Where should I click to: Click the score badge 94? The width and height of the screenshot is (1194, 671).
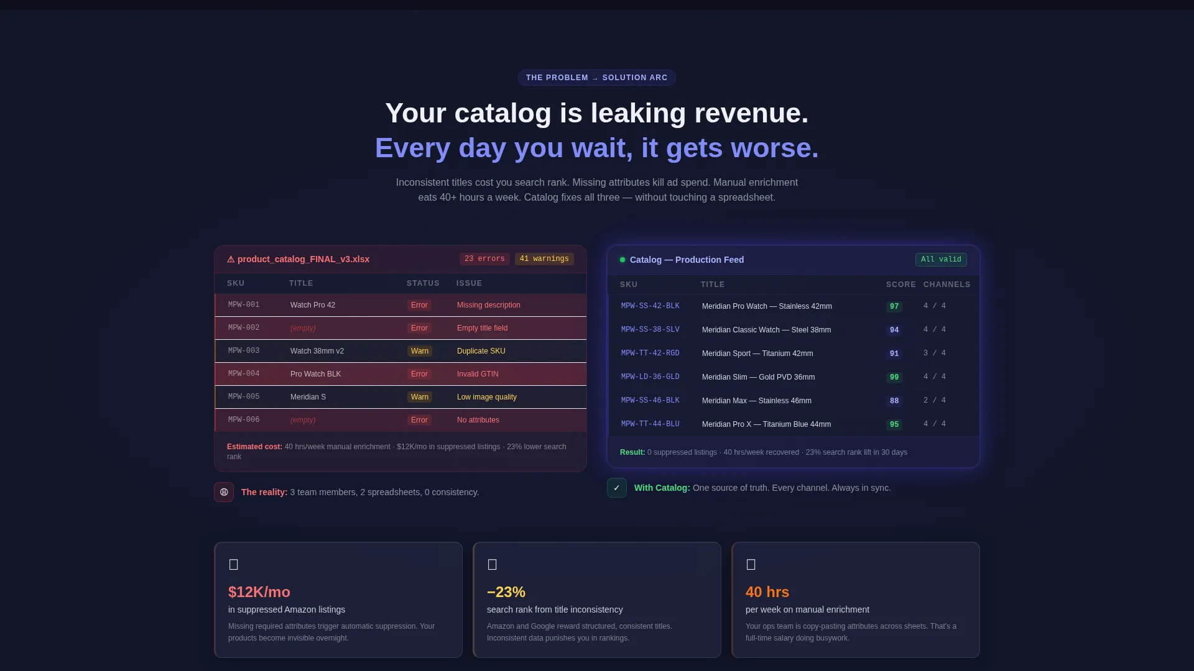coord(894,330)
